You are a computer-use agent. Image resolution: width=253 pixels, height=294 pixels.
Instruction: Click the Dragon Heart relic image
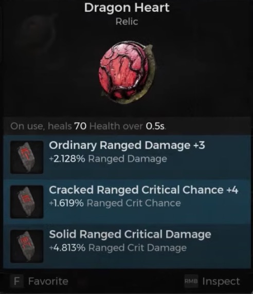point(128,73)
